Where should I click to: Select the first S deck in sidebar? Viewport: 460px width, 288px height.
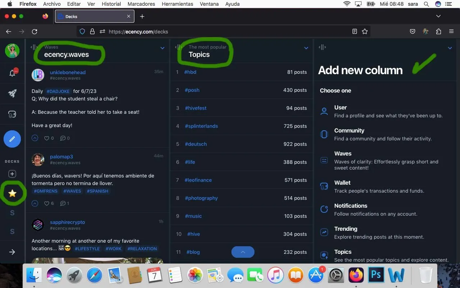[x=12, y=213]
